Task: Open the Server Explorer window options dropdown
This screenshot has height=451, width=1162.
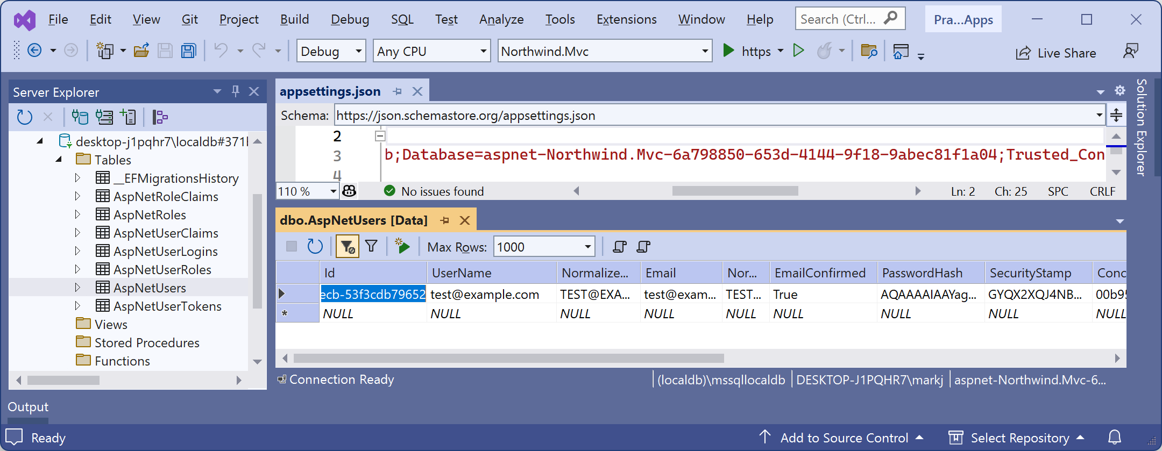Action: click(217, 91)
